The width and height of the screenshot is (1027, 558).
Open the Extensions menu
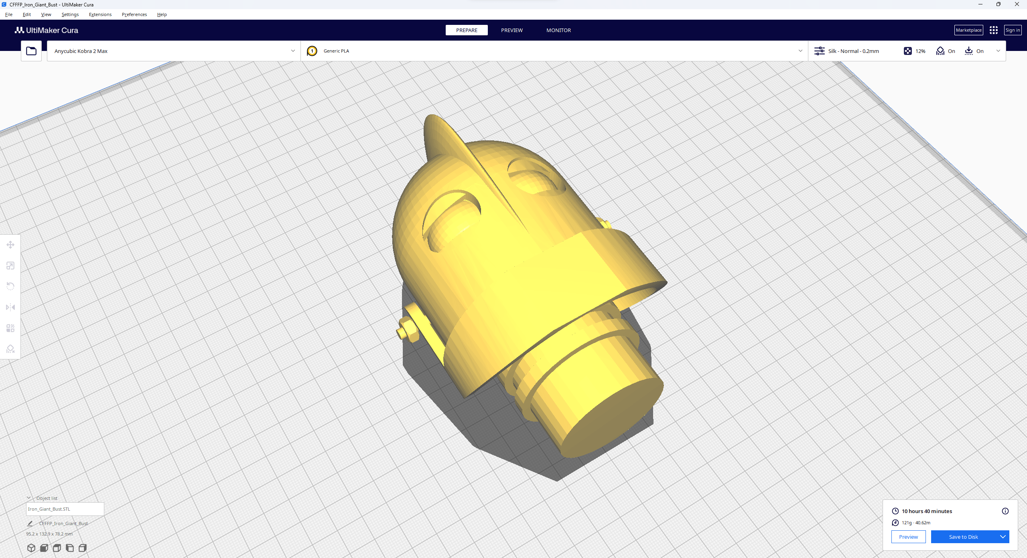[100, 14]
